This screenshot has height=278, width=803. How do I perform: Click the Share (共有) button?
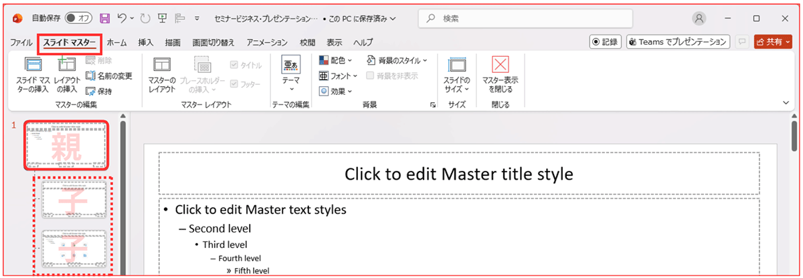click(x=773, y=42)
